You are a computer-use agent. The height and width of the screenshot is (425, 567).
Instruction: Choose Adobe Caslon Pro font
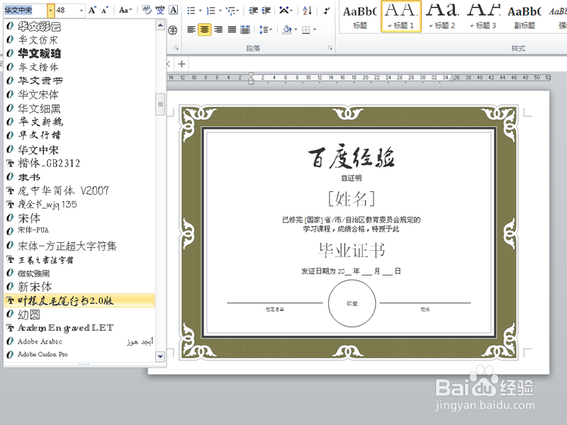click(79, 355)
